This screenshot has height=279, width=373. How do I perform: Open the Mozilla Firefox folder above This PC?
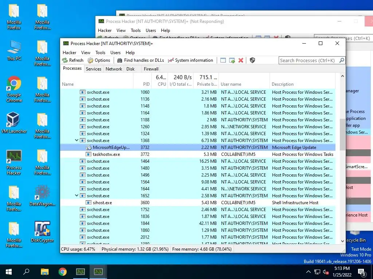(14, 17)
